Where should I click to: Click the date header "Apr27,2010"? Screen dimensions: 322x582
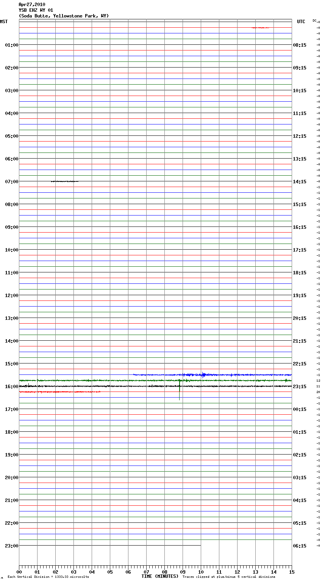32,5
